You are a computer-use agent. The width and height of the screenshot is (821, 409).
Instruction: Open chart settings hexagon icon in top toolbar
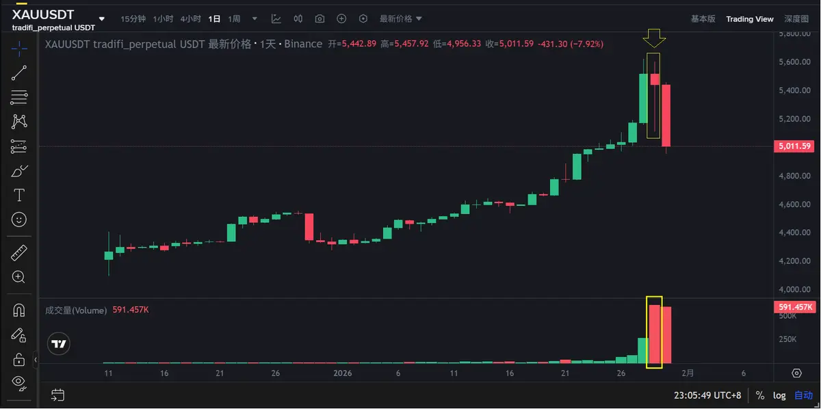coord(363,19)
